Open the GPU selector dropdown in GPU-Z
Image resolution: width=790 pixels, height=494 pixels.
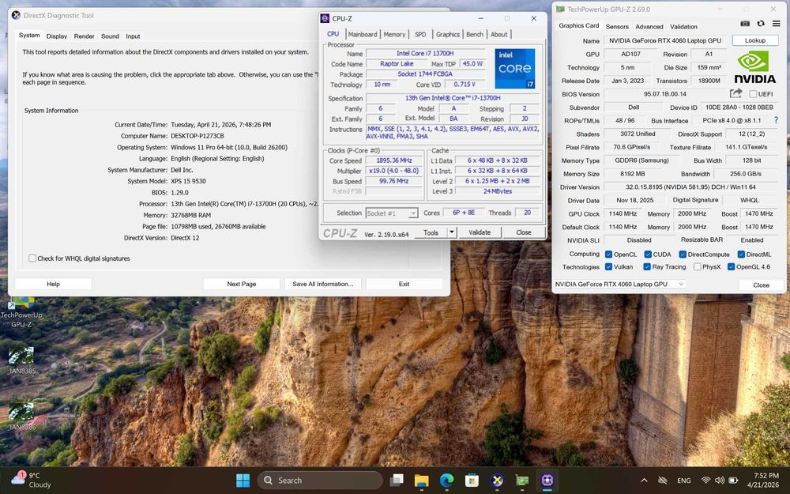(619, 285)
